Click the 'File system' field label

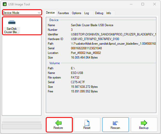[x=54, y=78]
